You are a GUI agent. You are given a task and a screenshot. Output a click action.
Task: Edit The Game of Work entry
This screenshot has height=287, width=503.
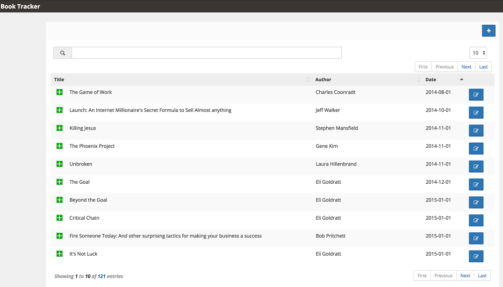tap(476, 94)
